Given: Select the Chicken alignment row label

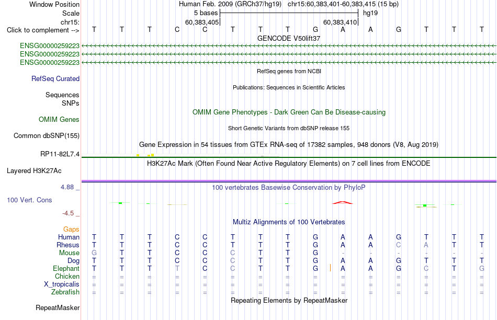Looking at the screenshot, I should (67, 276).
